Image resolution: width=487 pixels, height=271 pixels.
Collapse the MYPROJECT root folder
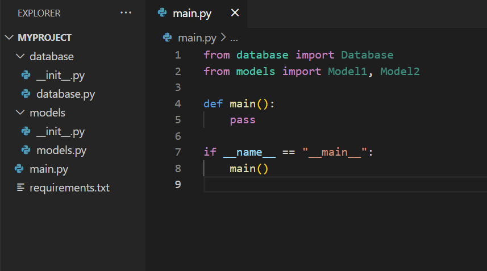pos(9,37)
